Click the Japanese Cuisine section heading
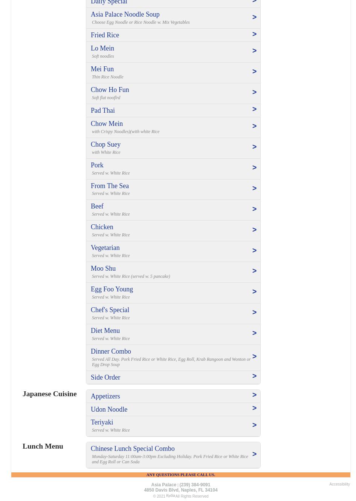 tap(49, 394)
